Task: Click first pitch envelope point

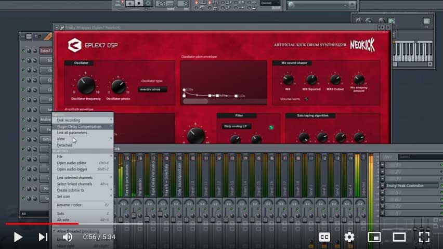Action: [184, 90]
